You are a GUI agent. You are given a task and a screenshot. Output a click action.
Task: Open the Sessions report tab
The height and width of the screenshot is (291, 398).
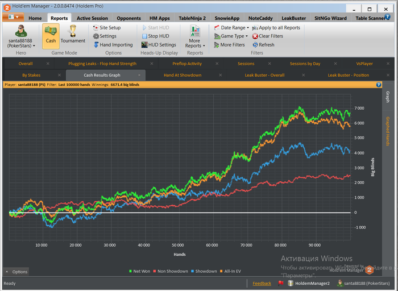tap(246, 64)
